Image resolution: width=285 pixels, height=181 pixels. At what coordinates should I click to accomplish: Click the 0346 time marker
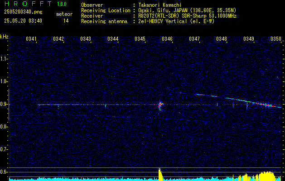pos(167,39)
